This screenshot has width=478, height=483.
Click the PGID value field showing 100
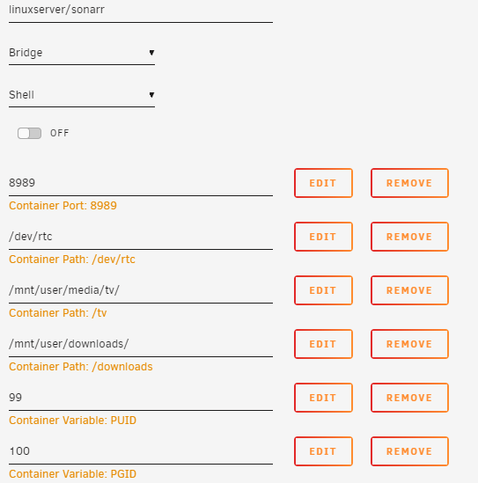(141, 451)
